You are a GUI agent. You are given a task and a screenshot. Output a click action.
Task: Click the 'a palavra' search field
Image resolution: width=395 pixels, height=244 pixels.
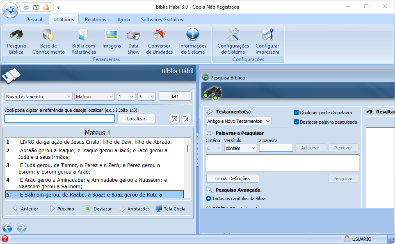click(x=276, y=148)
